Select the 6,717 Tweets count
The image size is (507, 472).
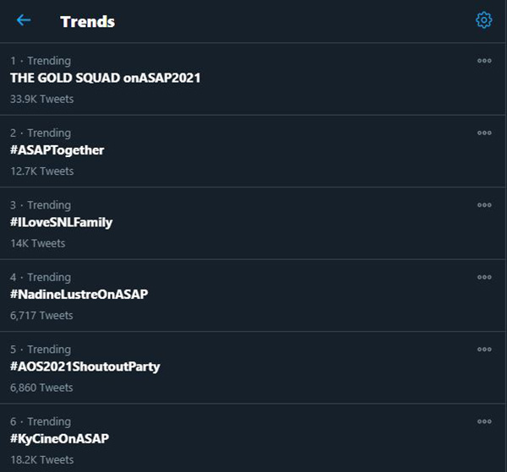pyautogui.click(x=41, y=316)
